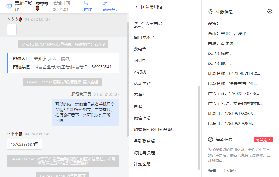The image size is (279, 177).
Task: Click the system notice 客服 超级管理员 接入会话
Action: (x=63, y=82)
